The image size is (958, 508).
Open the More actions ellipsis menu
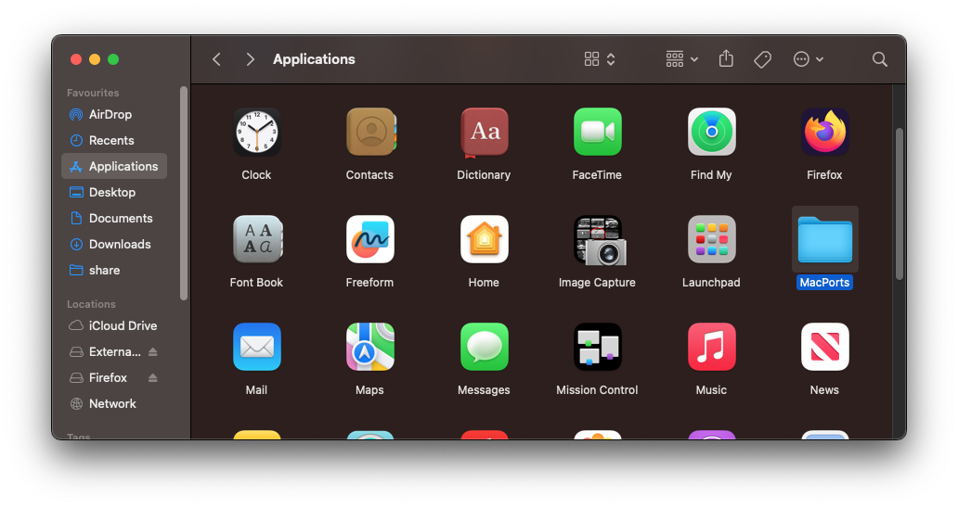coord(808,59)
